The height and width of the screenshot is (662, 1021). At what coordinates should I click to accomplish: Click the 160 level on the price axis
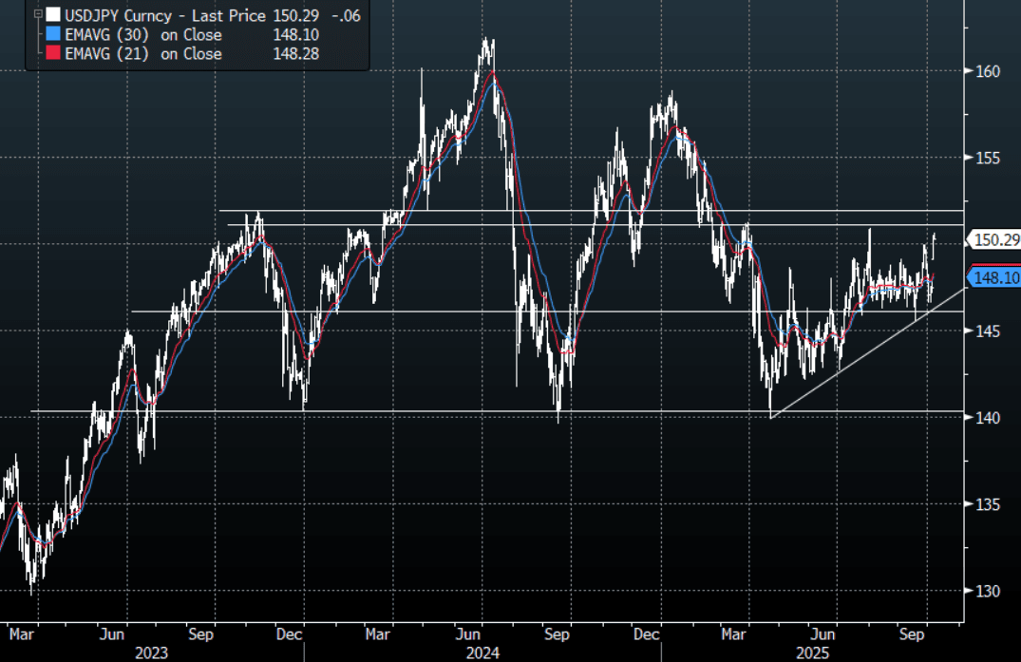(x=987, y=71)
